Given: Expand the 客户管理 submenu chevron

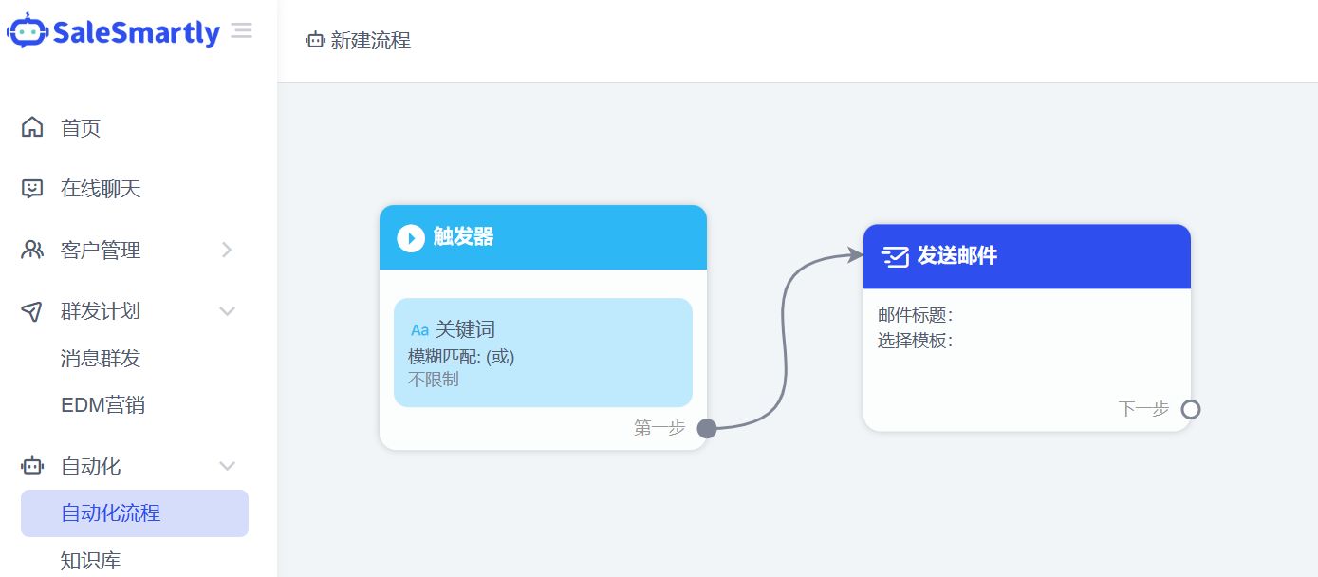Looking at the screenshot, I should (x=227, y=250).
